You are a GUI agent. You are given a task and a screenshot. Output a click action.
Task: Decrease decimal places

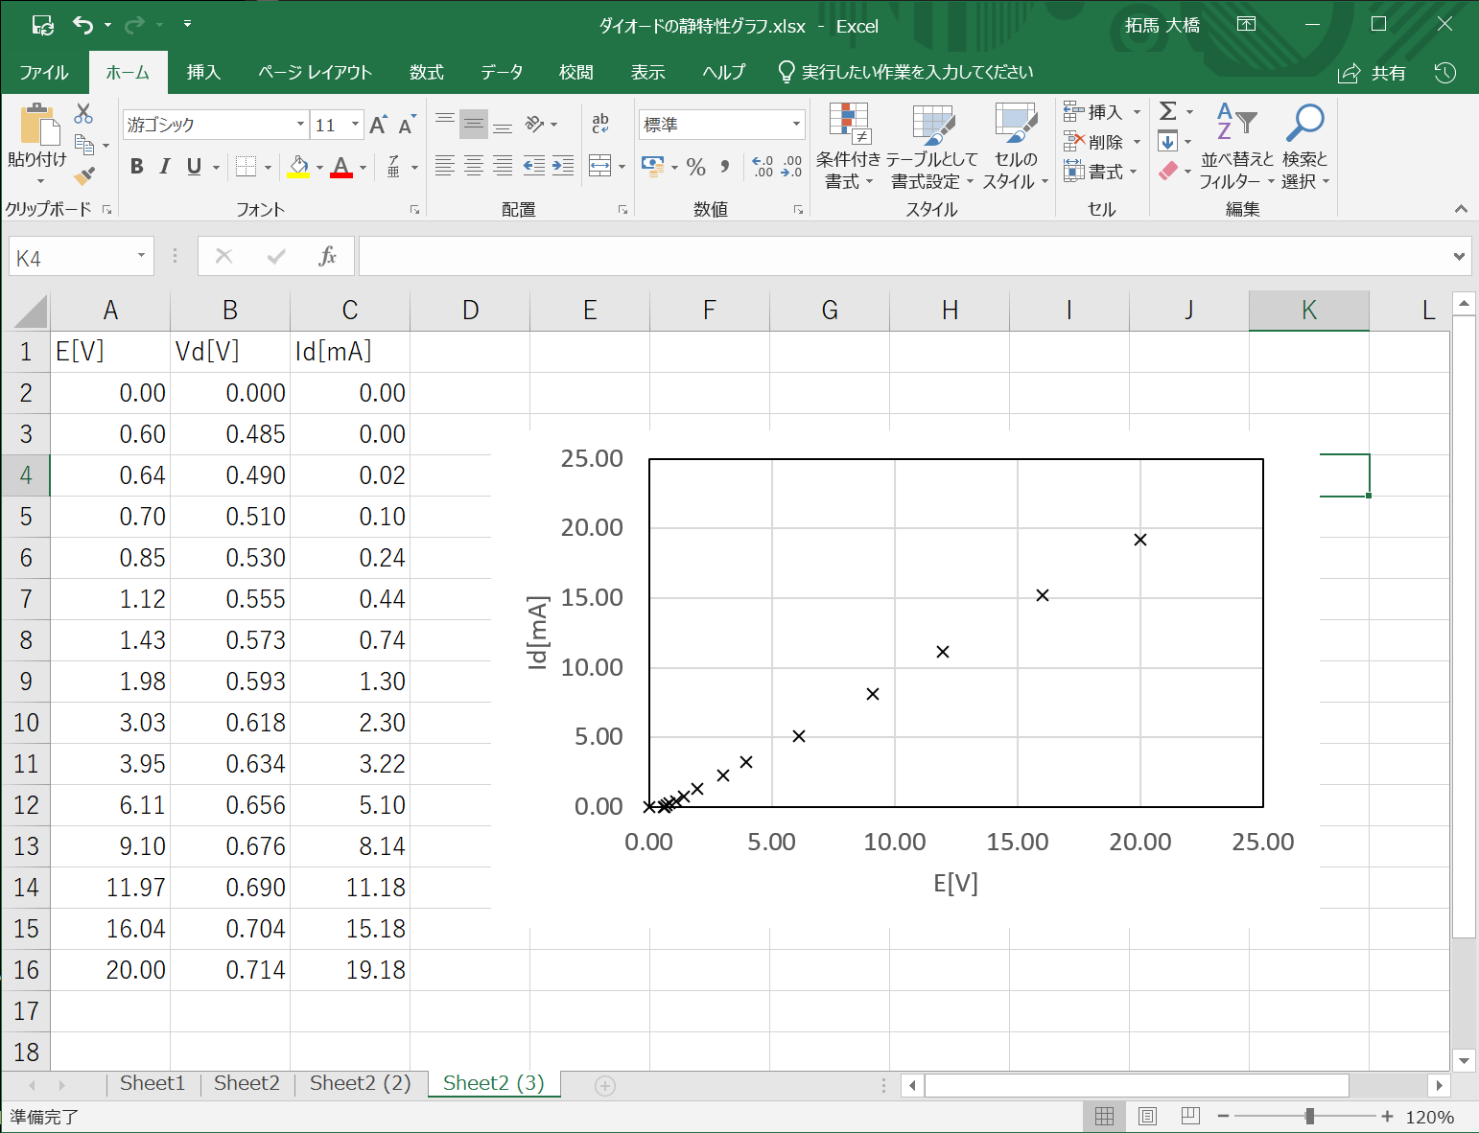[791, 167]
